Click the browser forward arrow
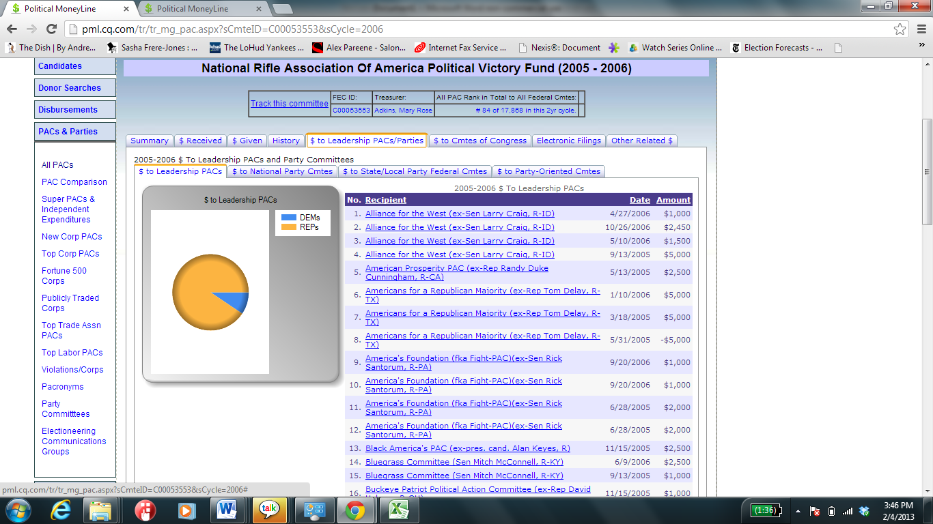933x524 pixels. pyautogui.click(x=31, y=29)
